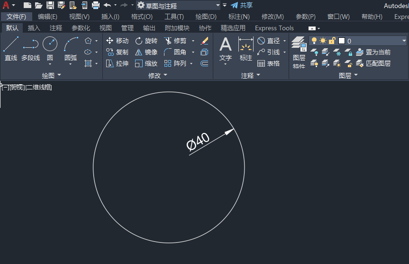Viewport: 409px width, 264px height.
Task: Open the 图层特性 layer properties panel
Action: click(x=299, y=53)
